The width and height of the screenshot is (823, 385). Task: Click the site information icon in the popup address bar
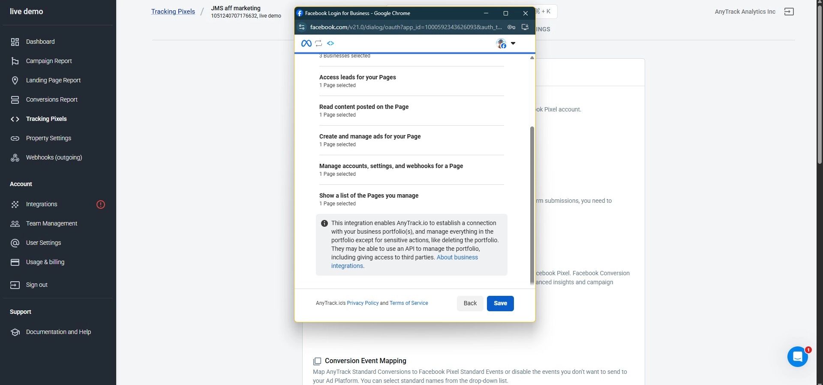(x=302, y=27)
